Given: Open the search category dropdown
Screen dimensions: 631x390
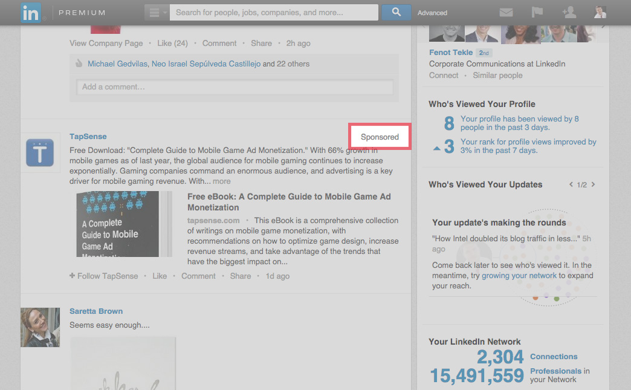Looking at the screenshot, I should [x=157, y=13].
